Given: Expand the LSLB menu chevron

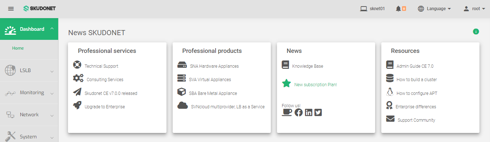Looking at the screenshot, I should (x=52, y=71).
